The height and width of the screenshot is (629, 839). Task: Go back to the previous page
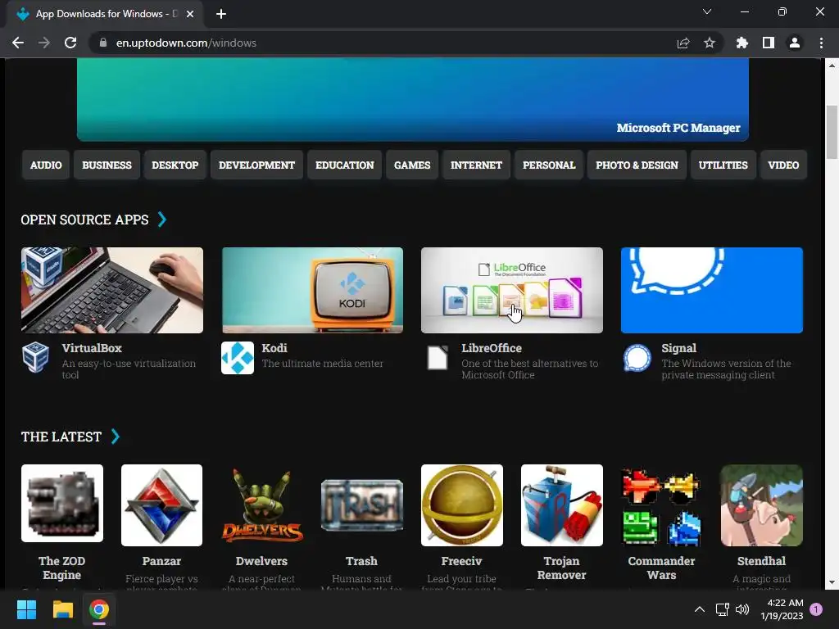coord(18,43)
